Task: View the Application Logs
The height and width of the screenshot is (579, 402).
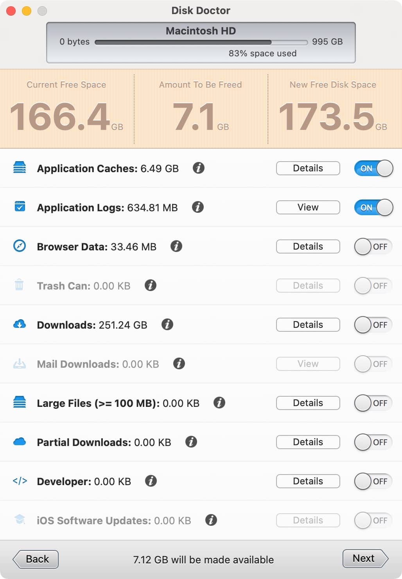Action: (x=308, y=207)
